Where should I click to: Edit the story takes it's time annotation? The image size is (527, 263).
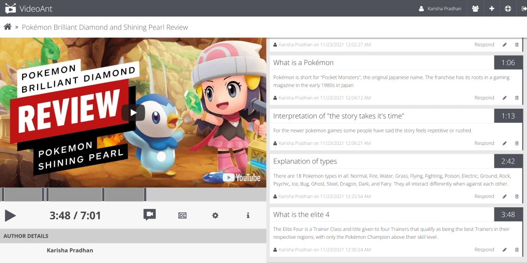click(x=504, y=143)
